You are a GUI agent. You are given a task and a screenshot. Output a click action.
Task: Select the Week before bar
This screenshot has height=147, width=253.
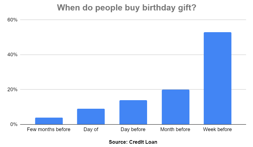218,78
